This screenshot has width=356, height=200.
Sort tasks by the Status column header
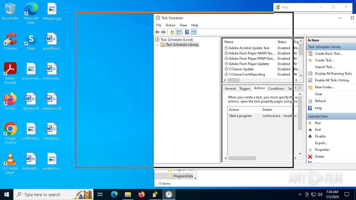point(284,42)
